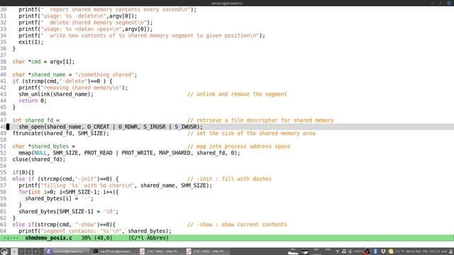Click 'return 0;' on line 44
The image size is (454, 255).
tap(33, 101)
